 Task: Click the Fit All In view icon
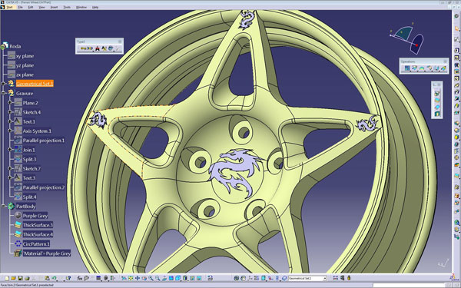click(131, 278)
